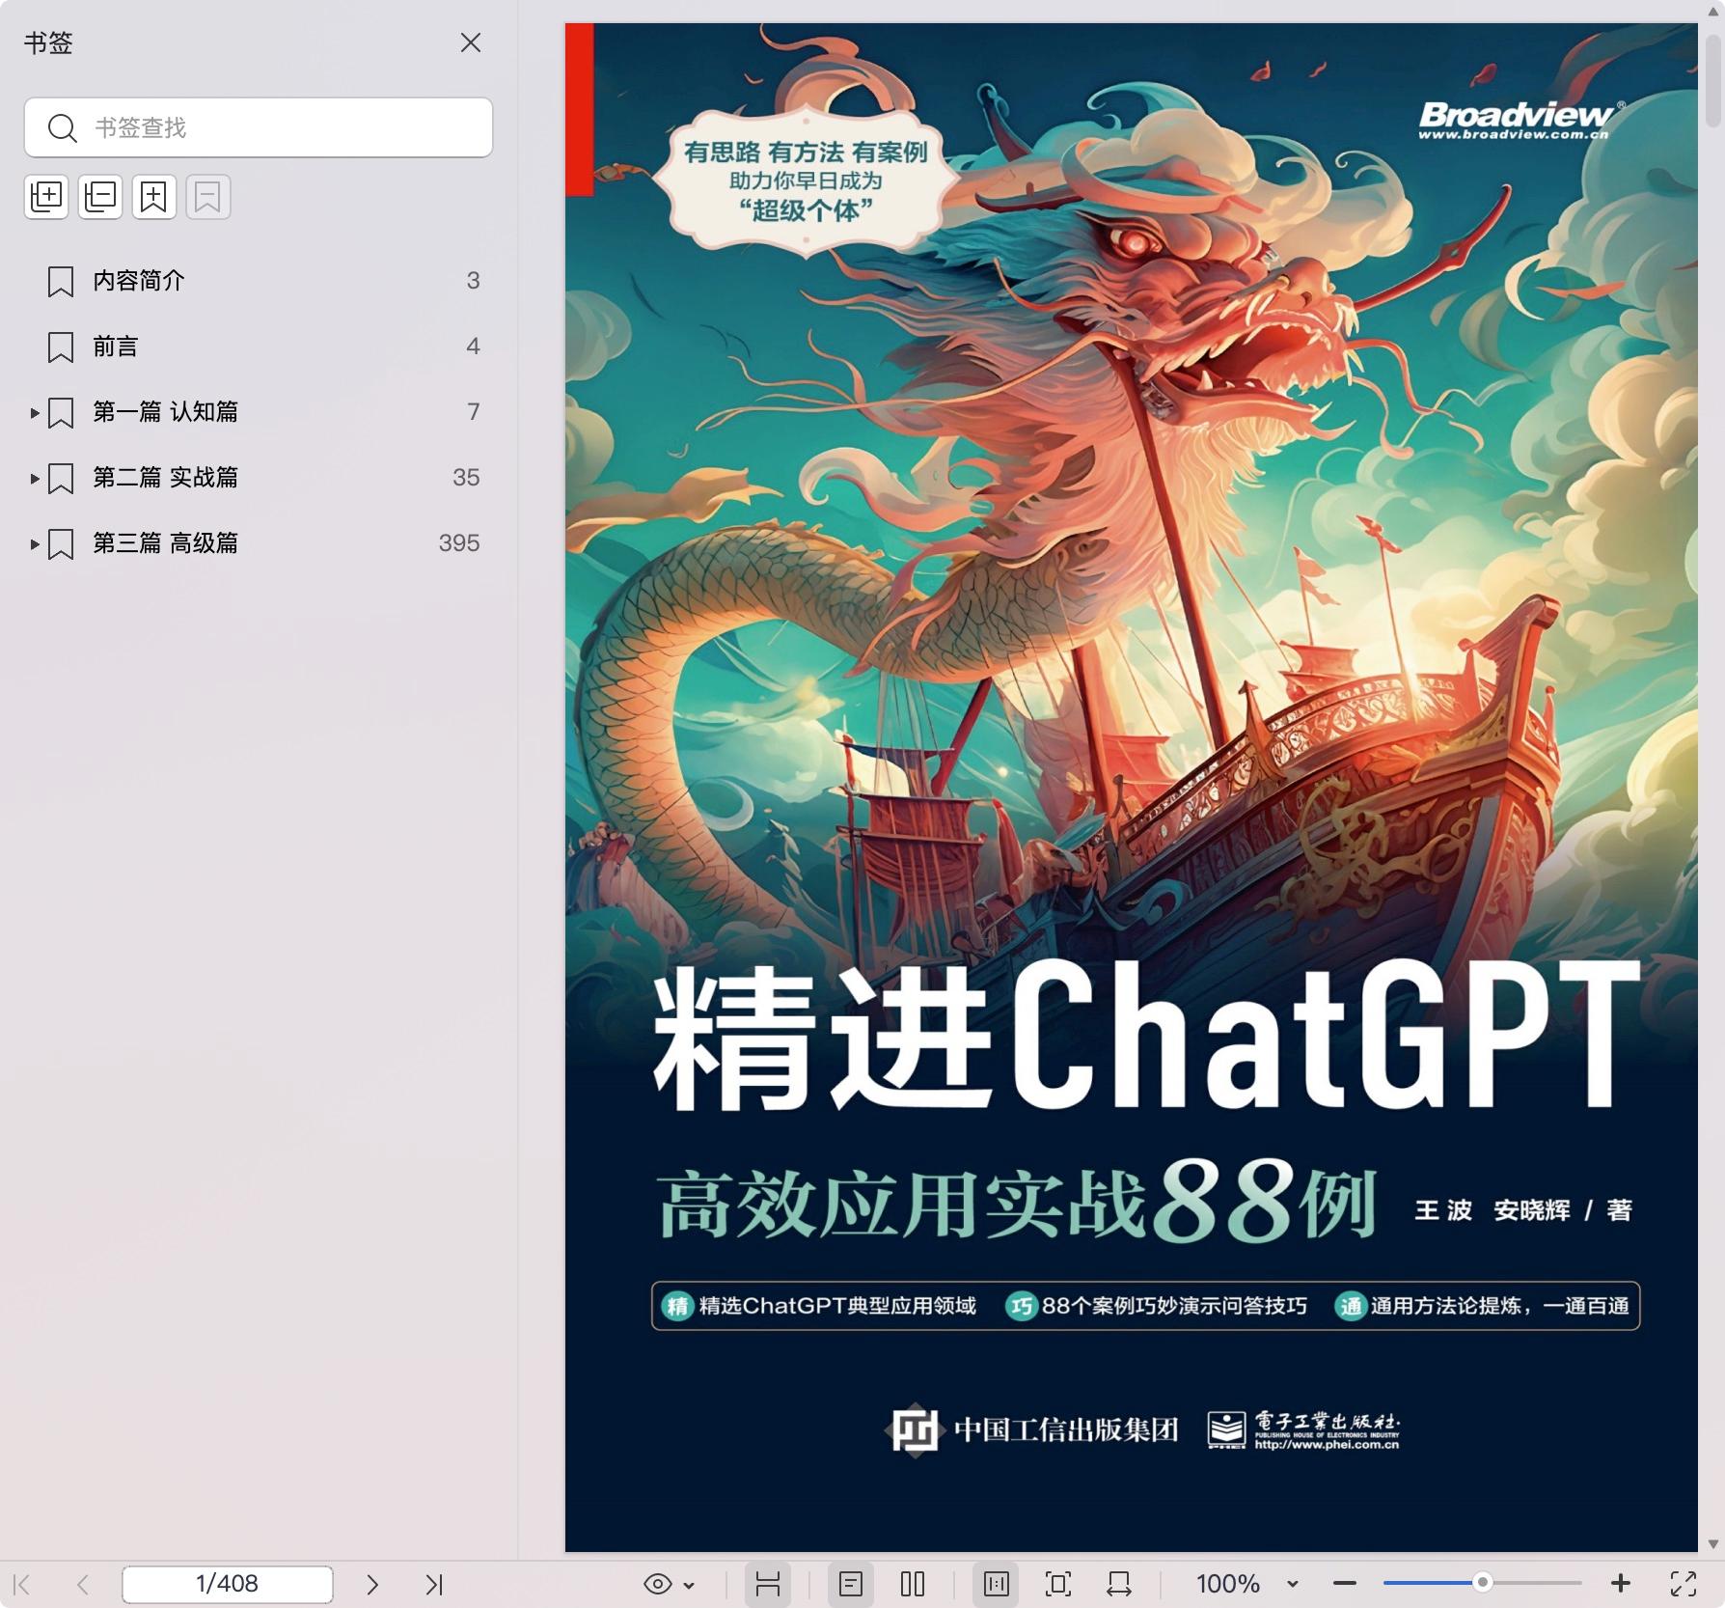The image size is (1725, 1608).
Task: Click the document vertical scrollbar thumb
Action: pyautogui.click(x=1713, y=79)
